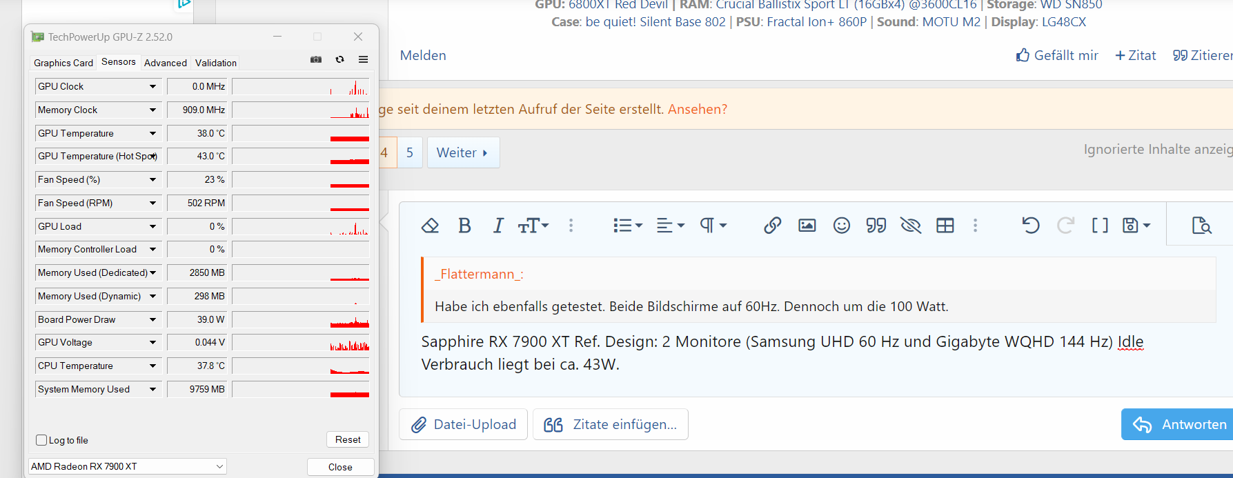Insert an image in the editor

807,226
